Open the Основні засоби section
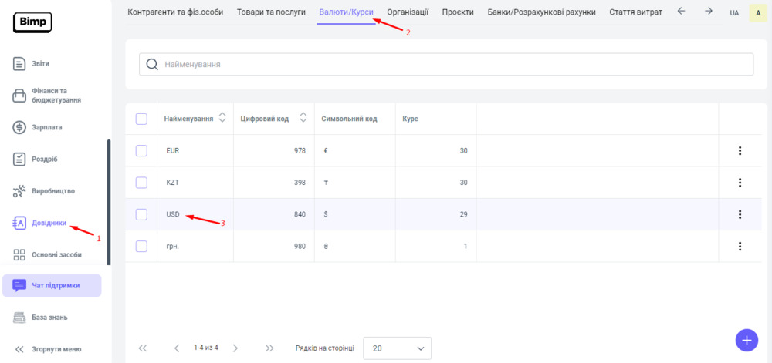The image size is (772, 363). point(56,254)
